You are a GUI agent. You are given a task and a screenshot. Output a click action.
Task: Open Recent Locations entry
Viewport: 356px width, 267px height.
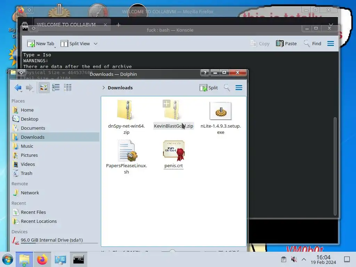coord(55,221)
